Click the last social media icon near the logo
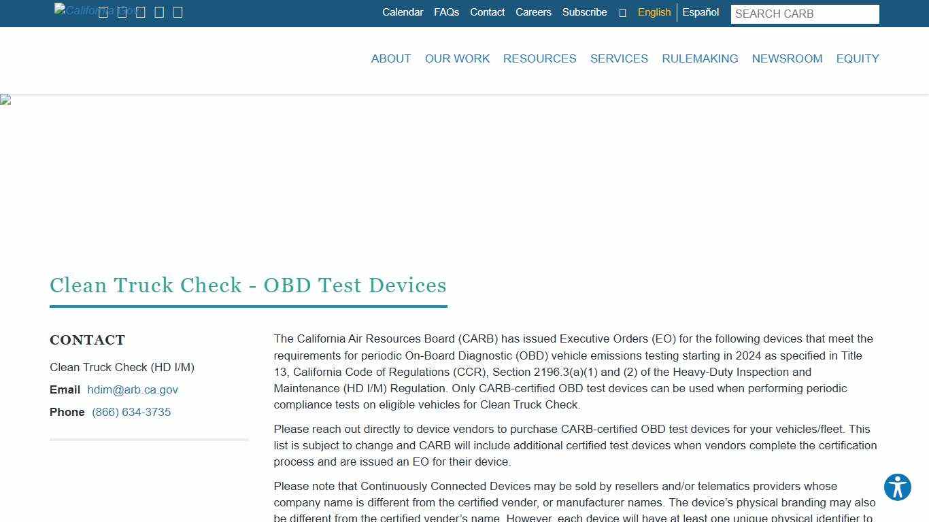Screen dimensions: 929x522 click(178, 12)
